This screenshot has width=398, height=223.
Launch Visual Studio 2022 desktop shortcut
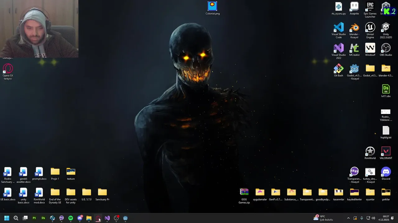pyautogui.click(x=339, y=51)
